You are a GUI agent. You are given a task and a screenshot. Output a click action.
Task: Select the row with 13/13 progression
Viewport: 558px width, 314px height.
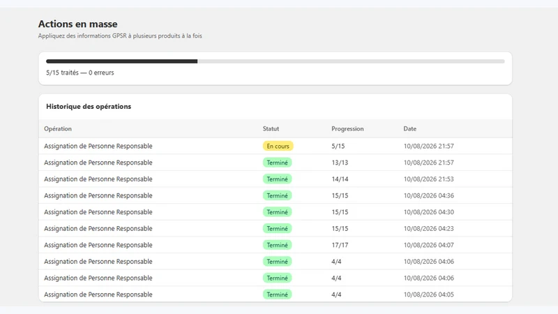[x=275, y=163]
